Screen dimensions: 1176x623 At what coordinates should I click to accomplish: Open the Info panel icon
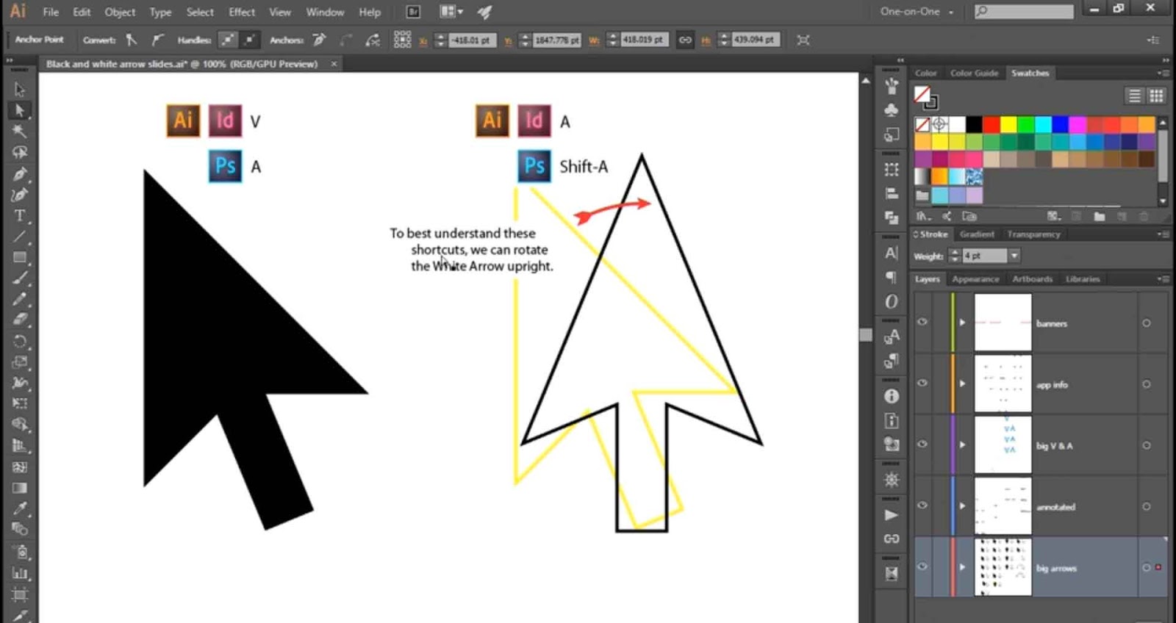(x=892, y=396)
